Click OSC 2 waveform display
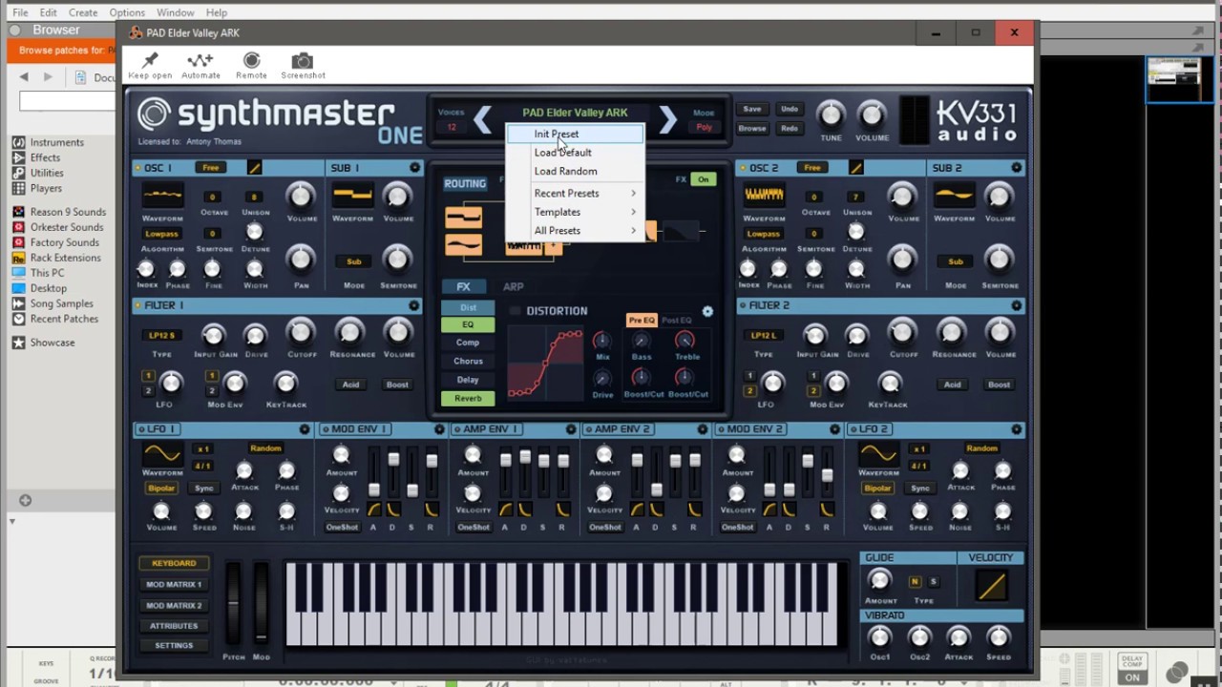Screen dimensions: 1222x687 pyautogui.click(x=763, y=197)
